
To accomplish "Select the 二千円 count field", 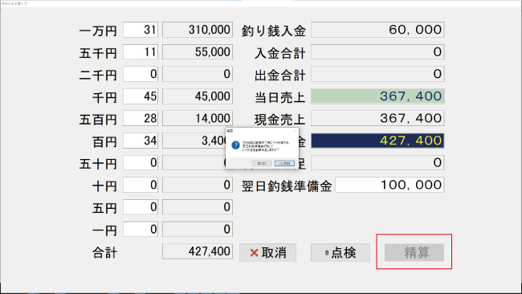I will tap(141, 74).
